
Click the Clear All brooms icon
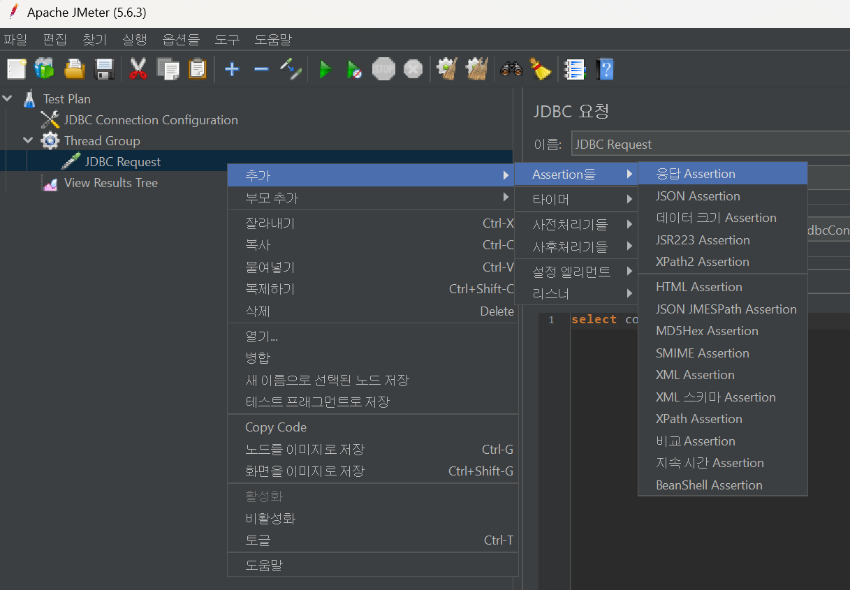click(x=476, y=68)
